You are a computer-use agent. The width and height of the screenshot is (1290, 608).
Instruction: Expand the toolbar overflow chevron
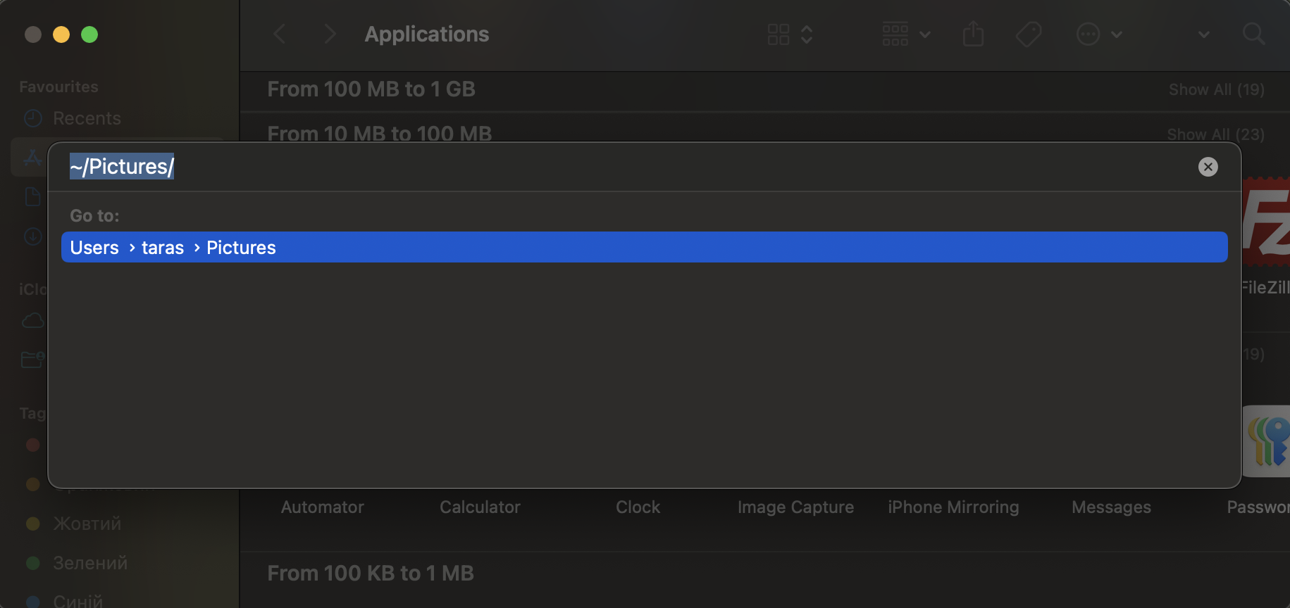coord(1203,34)
